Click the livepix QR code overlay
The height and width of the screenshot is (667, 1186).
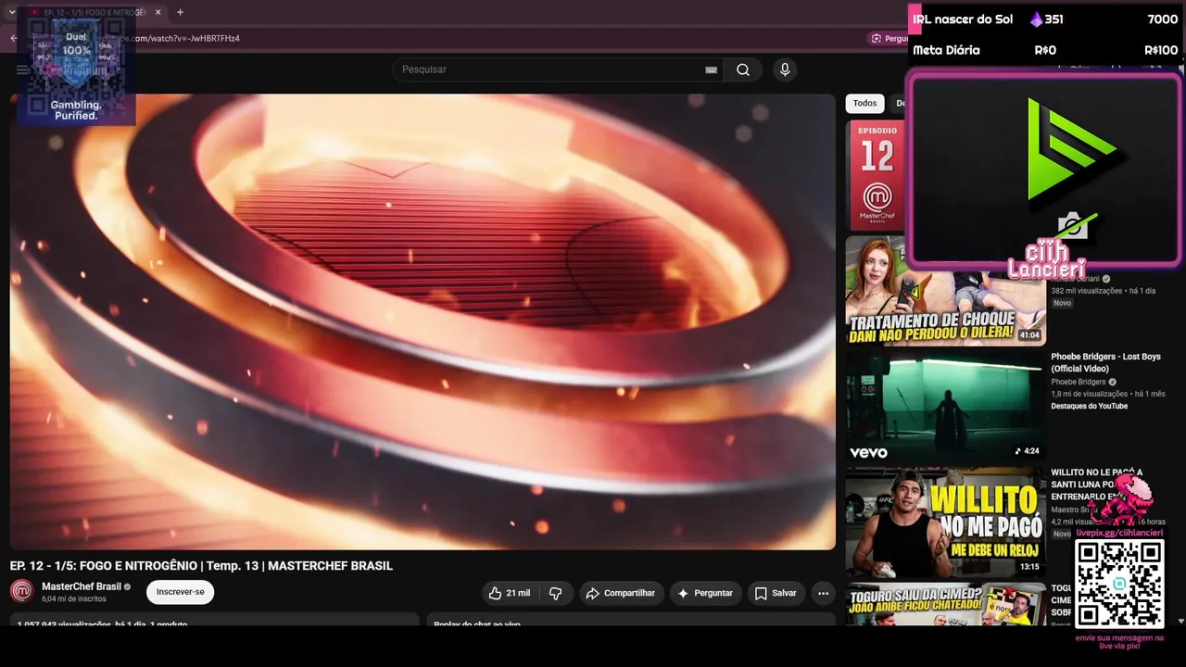[1119, 583]
